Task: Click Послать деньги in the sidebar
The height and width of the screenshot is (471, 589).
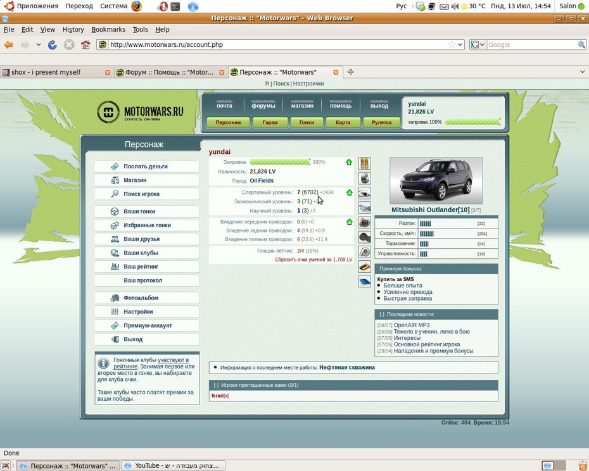Action: pyautogui.click(x=147, y=166)
